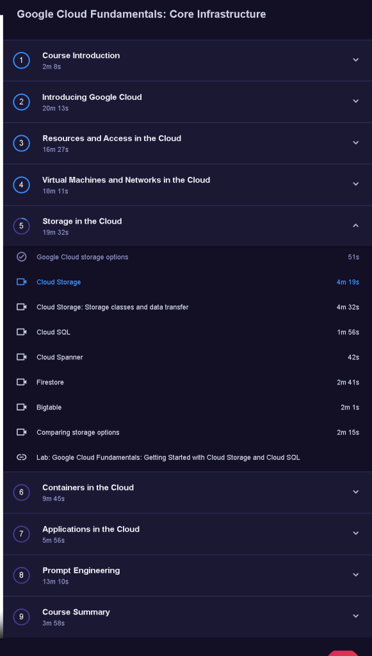Open the Applications in the Cloud module
The image size is (372, 656).
click(x=188, y=534)
